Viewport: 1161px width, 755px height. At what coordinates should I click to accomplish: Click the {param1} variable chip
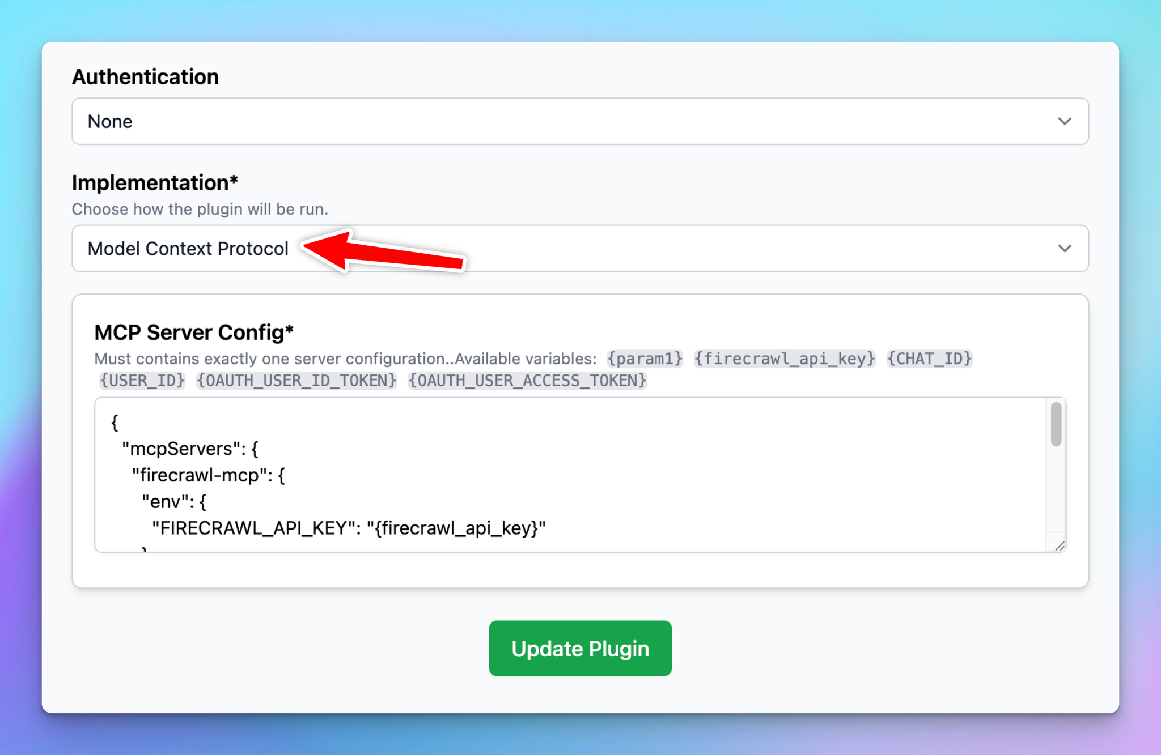point(645,358)
